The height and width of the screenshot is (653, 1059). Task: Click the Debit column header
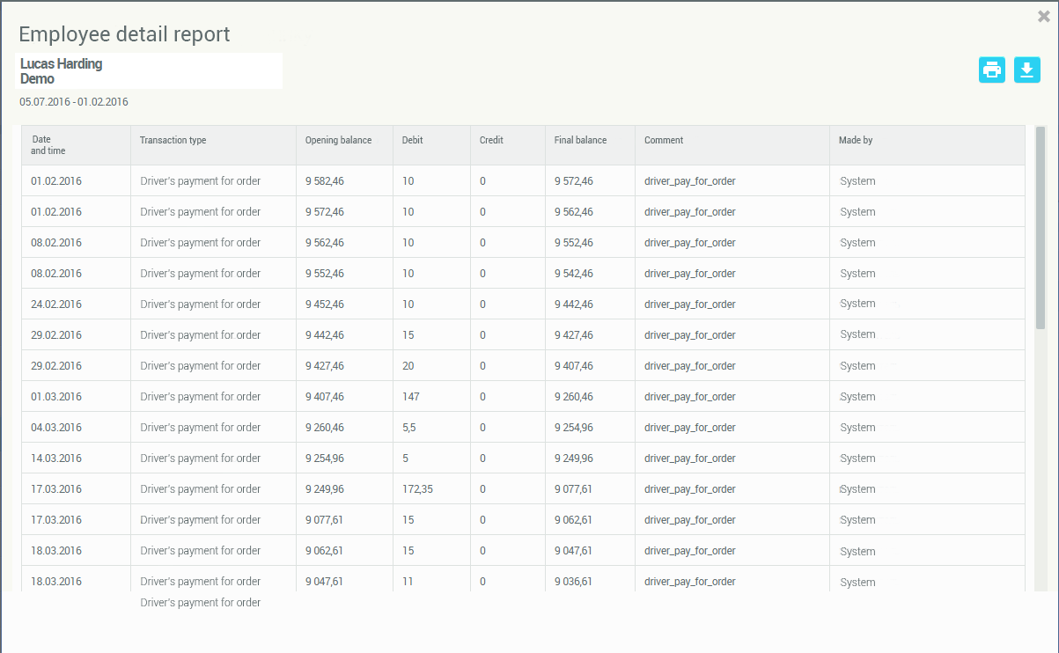click(x=412, y=140)
